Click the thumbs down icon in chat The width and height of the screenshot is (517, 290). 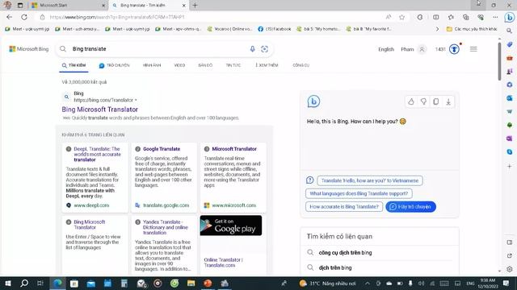[x=423, y=101]
